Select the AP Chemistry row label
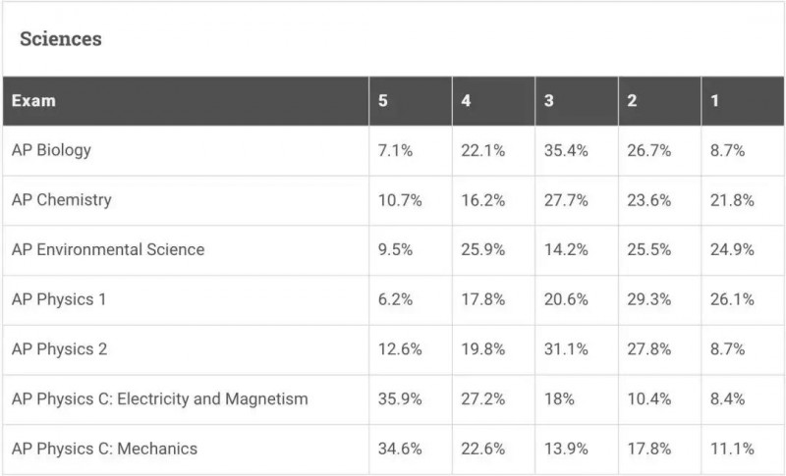The image size is (786, 476). click(x=62, y=199)
